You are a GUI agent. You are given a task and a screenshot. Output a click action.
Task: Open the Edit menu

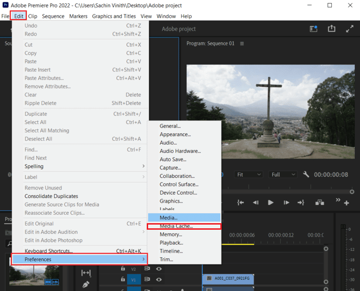pyautogui.click(x=19, y=16)
